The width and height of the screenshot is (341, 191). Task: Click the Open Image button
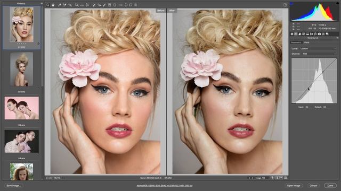pyautogui.click(x=294, y=186)
